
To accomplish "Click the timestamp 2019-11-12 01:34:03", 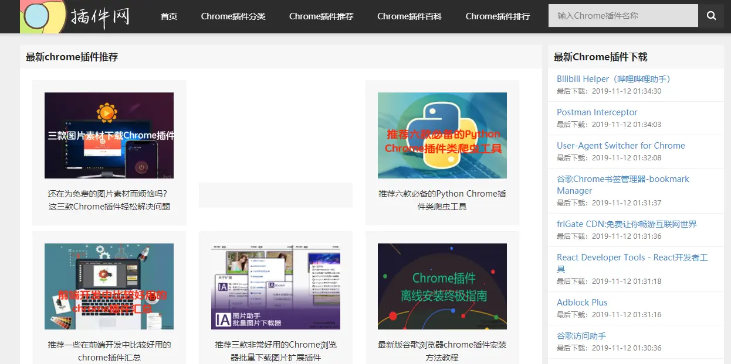I will [627, 125].
